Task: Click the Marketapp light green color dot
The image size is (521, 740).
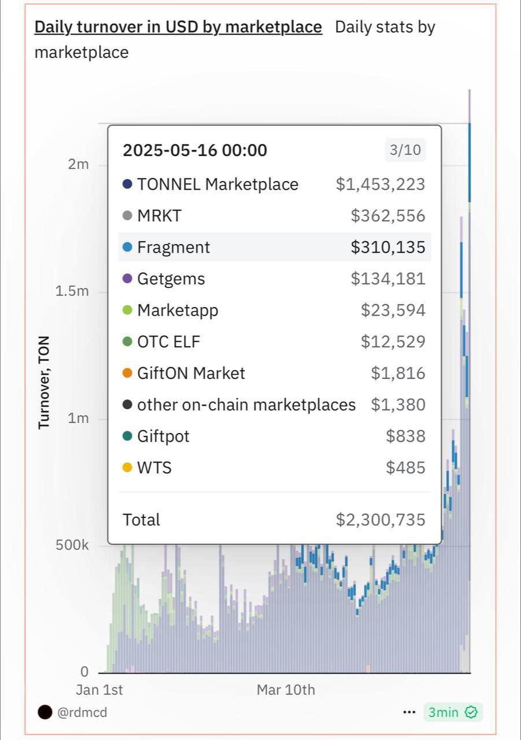Action: pos(128,310)
